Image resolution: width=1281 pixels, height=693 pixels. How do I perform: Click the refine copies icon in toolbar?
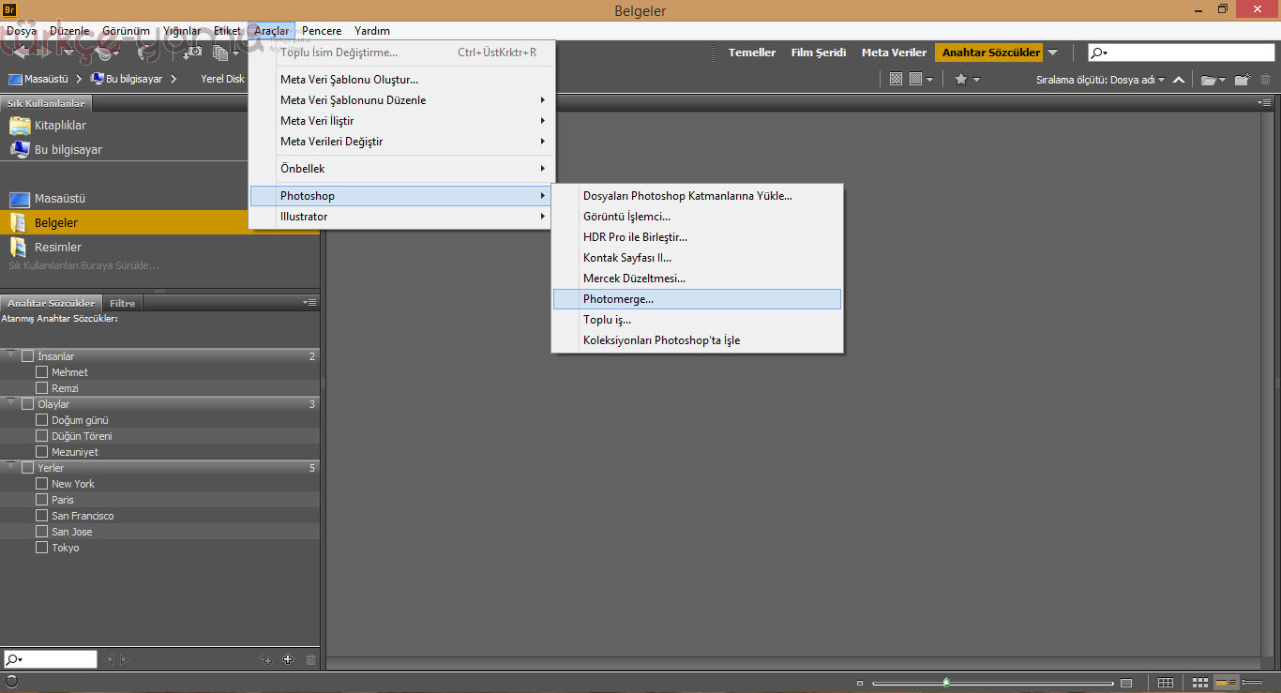coord(220,53)
